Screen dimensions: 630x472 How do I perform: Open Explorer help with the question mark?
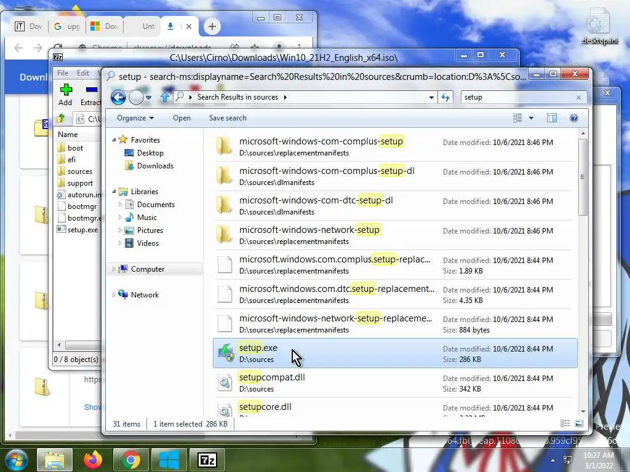[x=574, y=118]
